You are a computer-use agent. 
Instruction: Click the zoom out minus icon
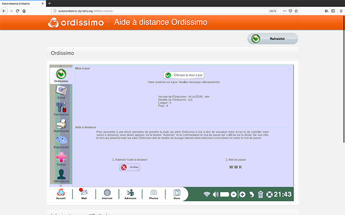point(234,194)
